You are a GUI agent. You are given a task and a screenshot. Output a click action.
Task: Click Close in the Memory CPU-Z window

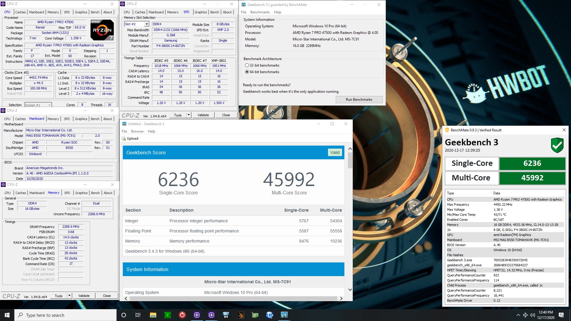click(107, 296)
